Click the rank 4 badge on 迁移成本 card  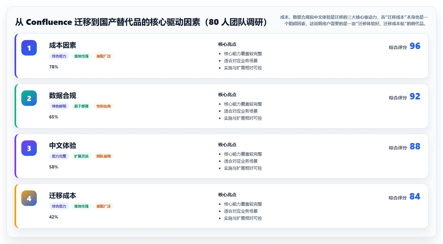29,198
